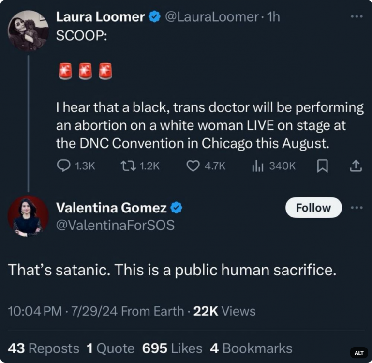View the 43 Reposts list
372x363 pixels.
[44, 348]
